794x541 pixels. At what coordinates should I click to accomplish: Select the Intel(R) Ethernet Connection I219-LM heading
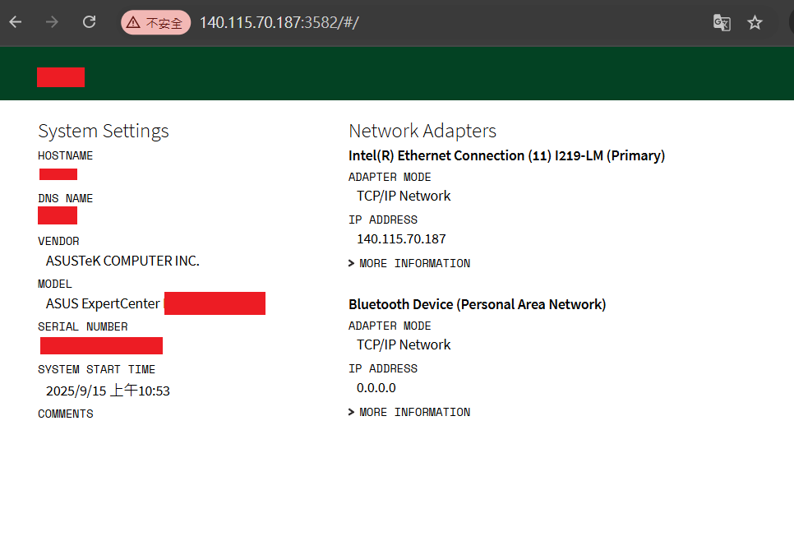506,155
